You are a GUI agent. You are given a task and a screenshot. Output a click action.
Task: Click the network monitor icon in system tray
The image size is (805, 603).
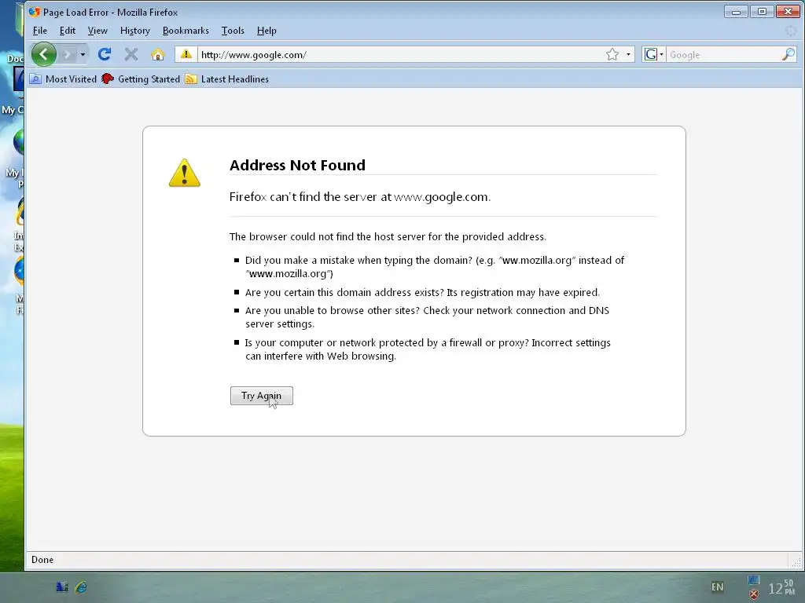[x=753, y=580]
